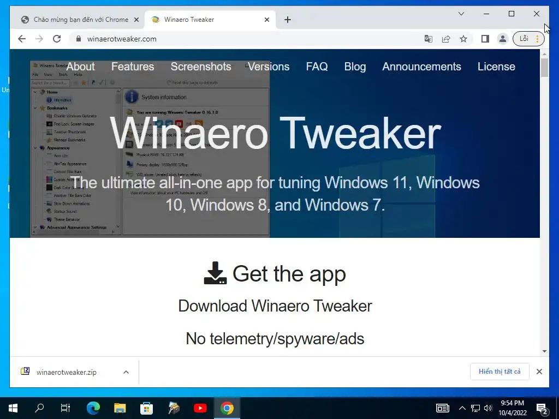The image size is (559, 419).
Task: Open the news and interests taskbar icon
Action: pos(442,408)
